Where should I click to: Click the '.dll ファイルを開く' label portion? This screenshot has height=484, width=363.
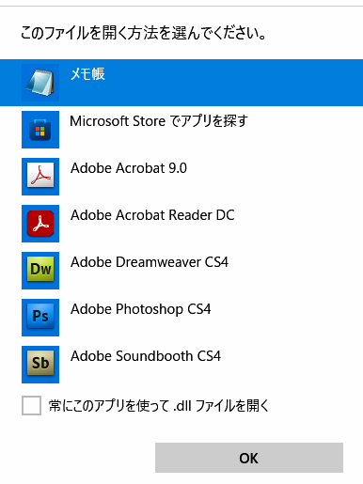click(x=221, y=406)
